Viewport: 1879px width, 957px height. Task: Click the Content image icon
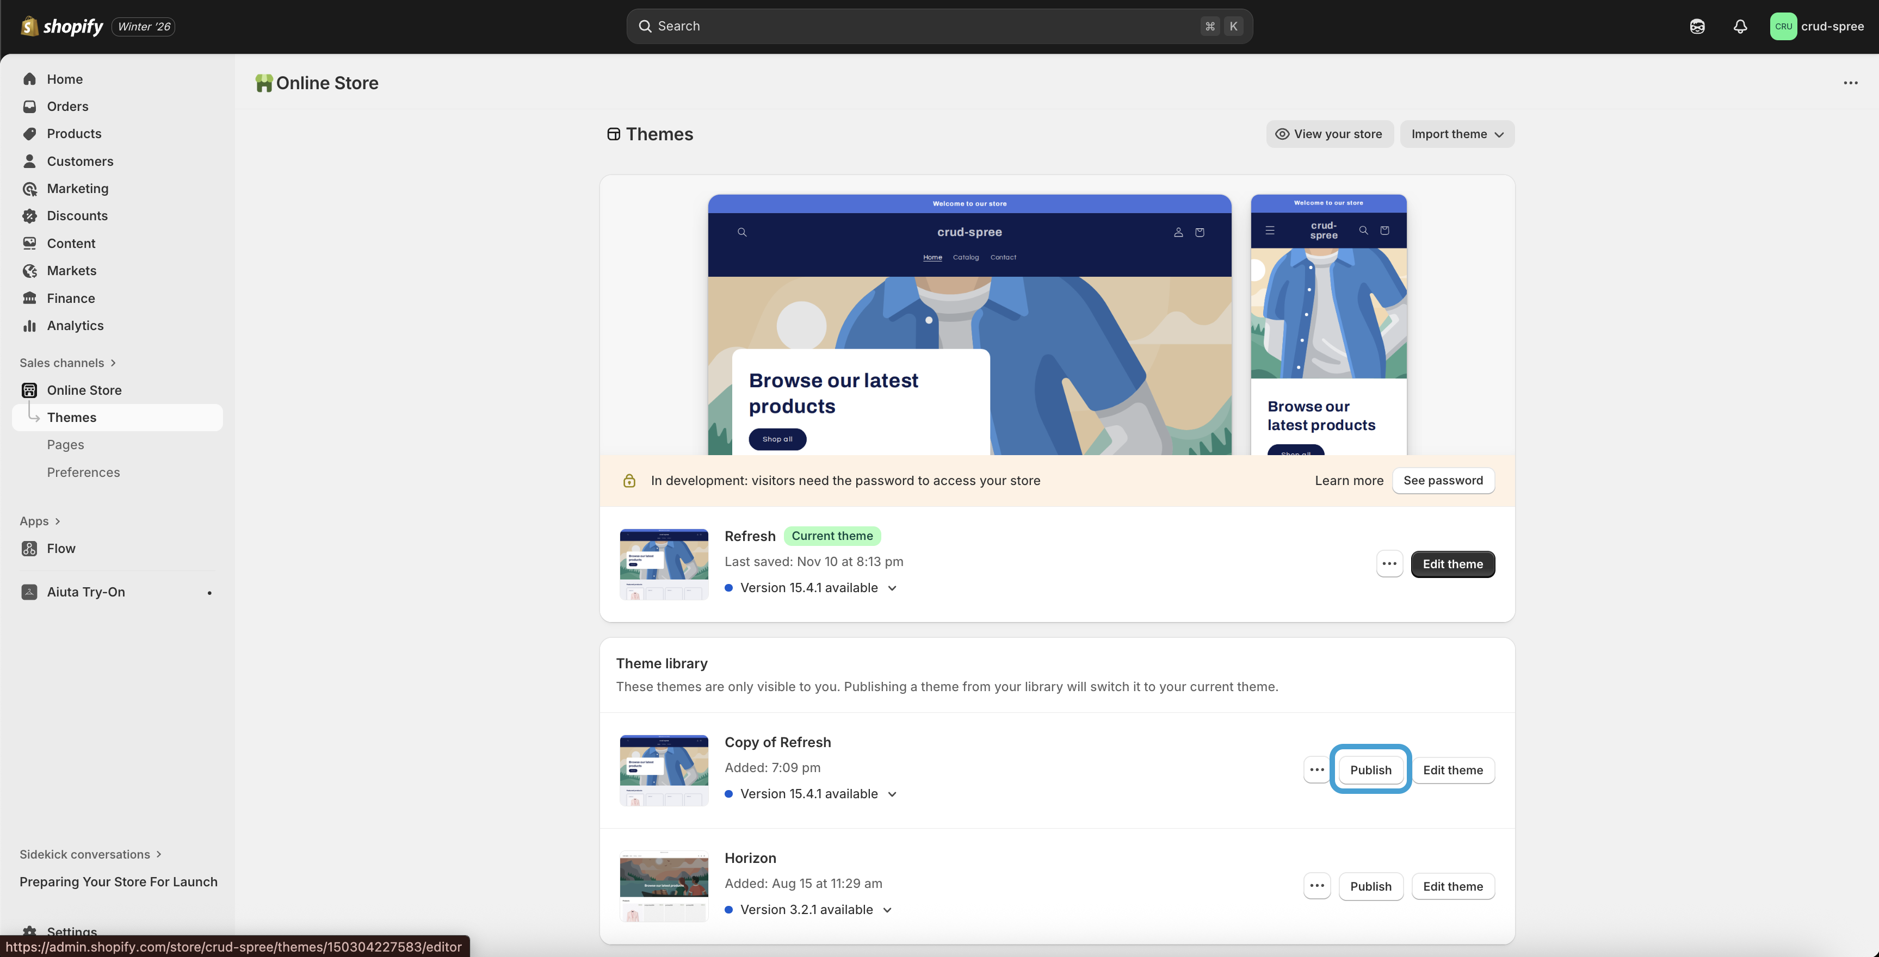point(29,244)
